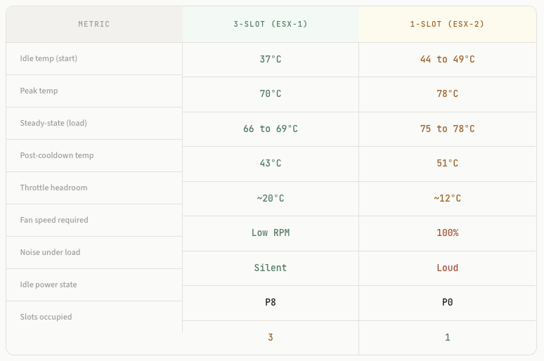
Task: Select the 'Idle temp (start)' row label
Action: 48,58
